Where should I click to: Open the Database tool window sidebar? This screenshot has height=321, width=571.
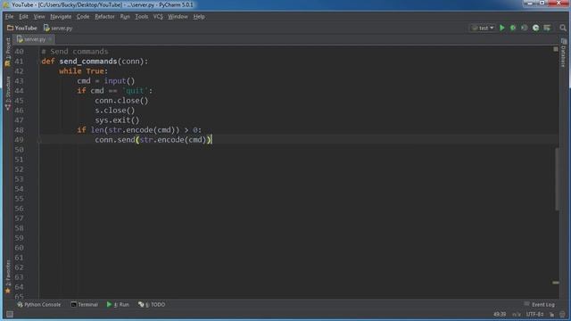click(x=563, y=53)
